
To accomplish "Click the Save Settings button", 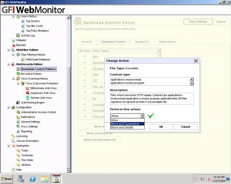I will click(x=198, y=22).
